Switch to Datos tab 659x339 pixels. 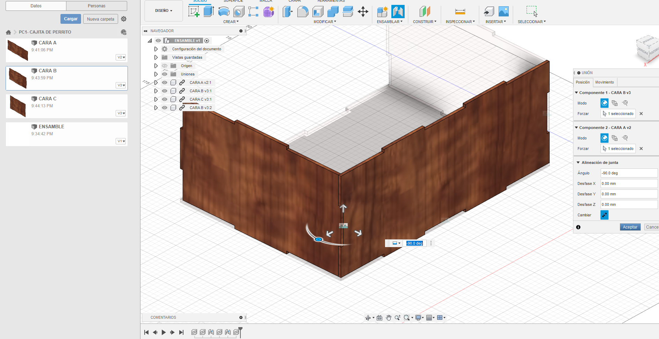point(36,6)
